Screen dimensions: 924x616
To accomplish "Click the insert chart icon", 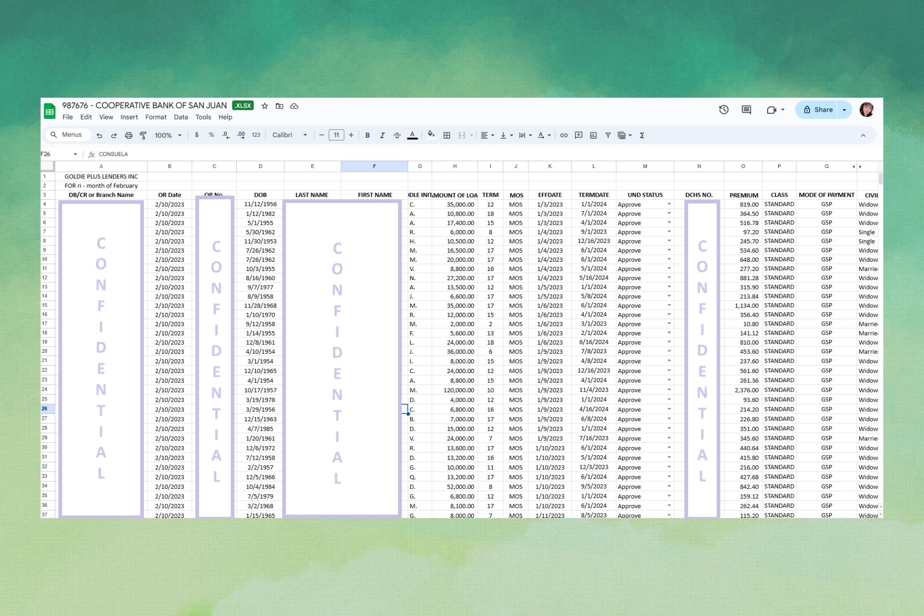I will click(x=593, y=135).
